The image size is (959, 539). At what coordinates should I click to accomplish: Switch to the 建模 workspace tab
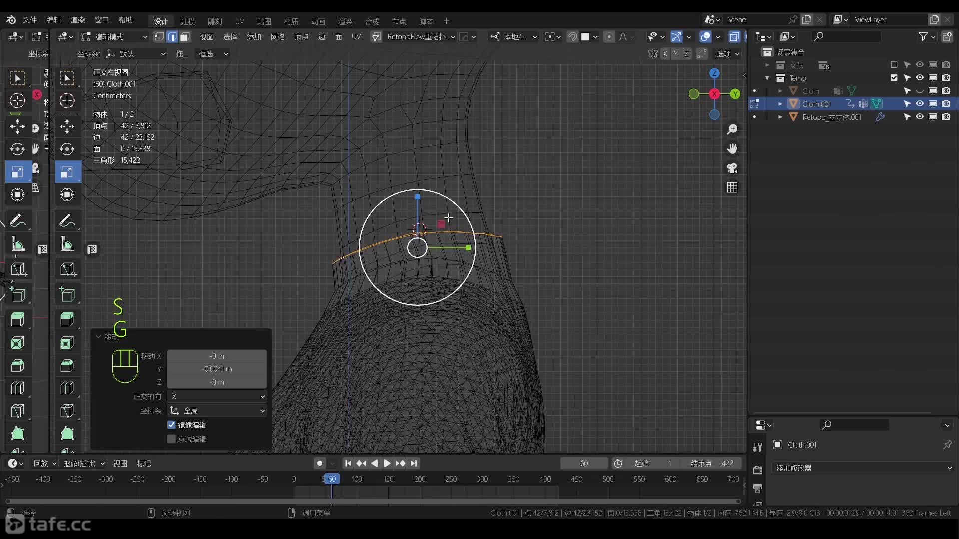click(x=188, y=21)
